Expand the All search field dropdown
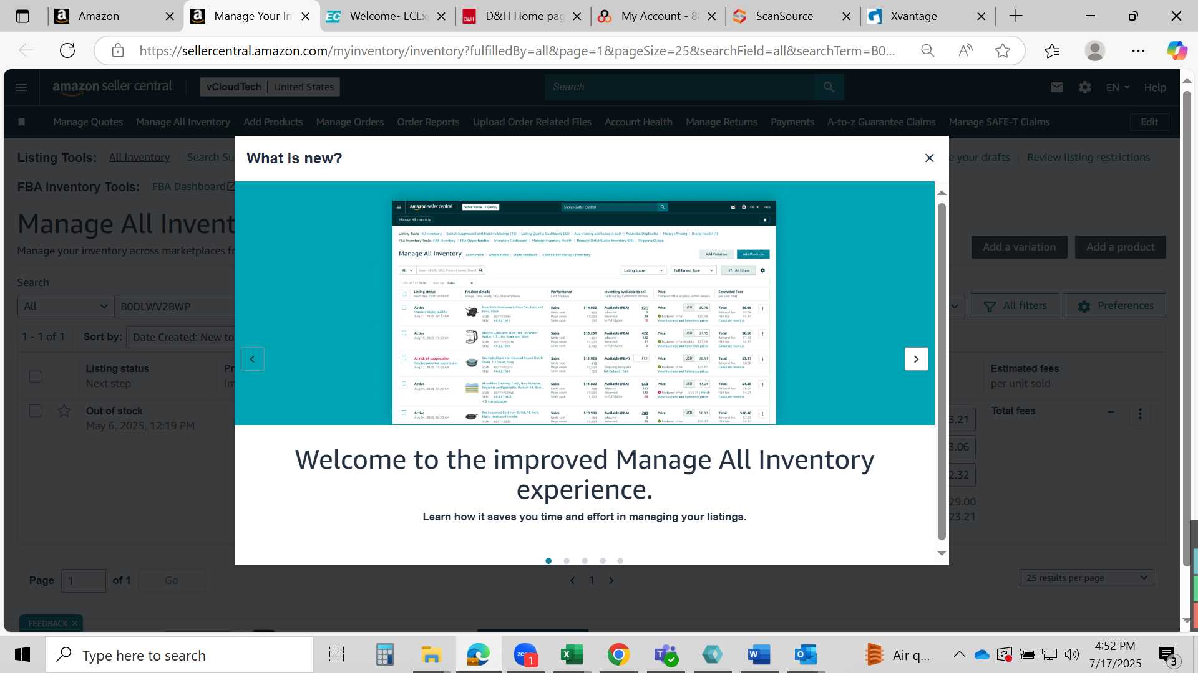 tap(66, 307)
